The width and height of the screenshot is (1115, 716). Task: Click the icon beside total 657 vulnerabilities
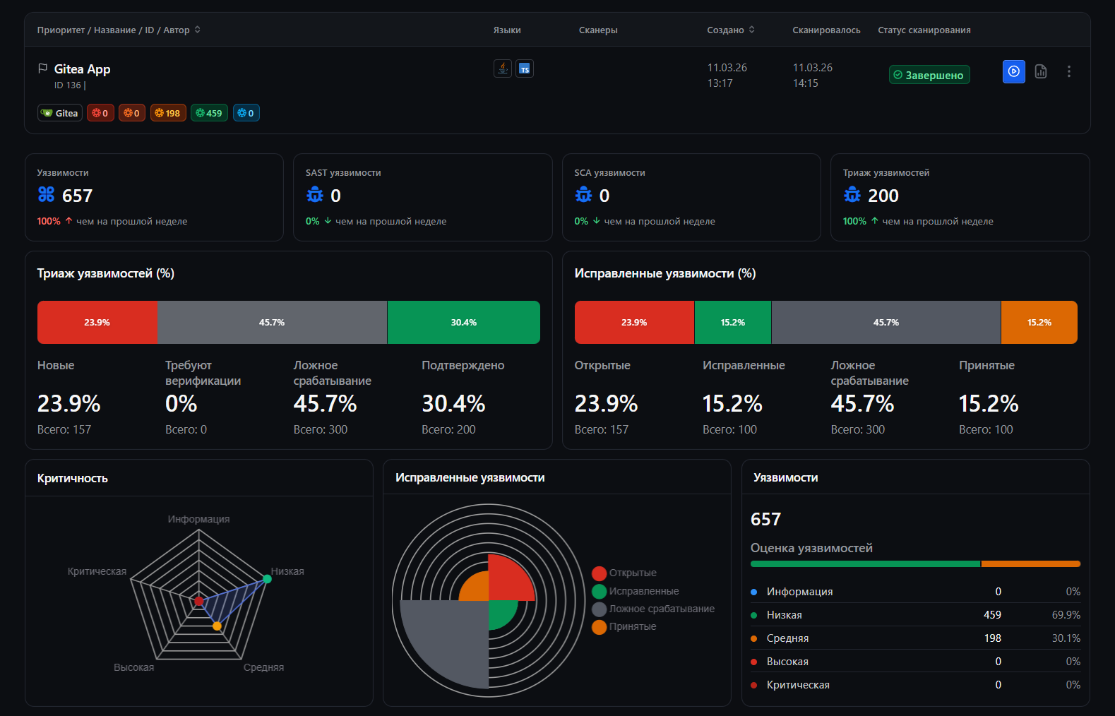pyautogui.click(x=46, y=194)
